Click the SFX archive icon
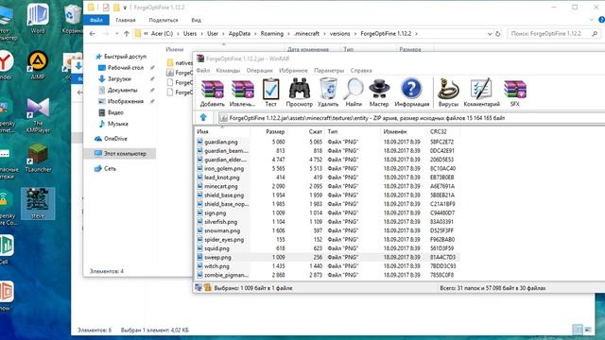The width and height of the screenshot is (605, 340). click(514, 93)
